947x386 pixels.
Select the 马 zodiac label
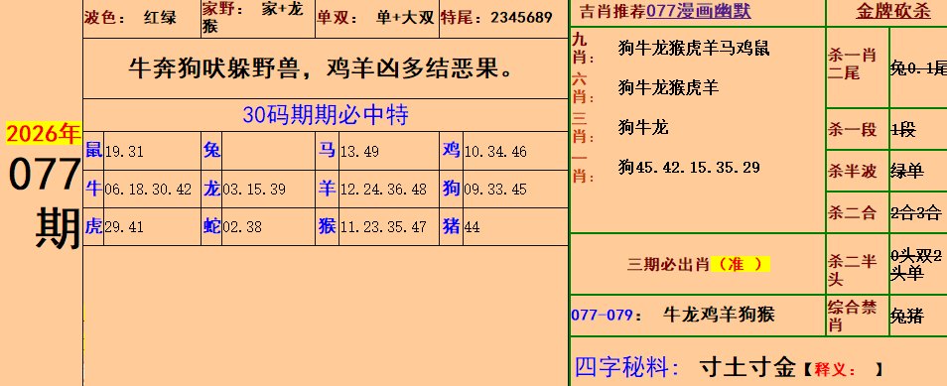pyautogui.click(x=327, y=150)
